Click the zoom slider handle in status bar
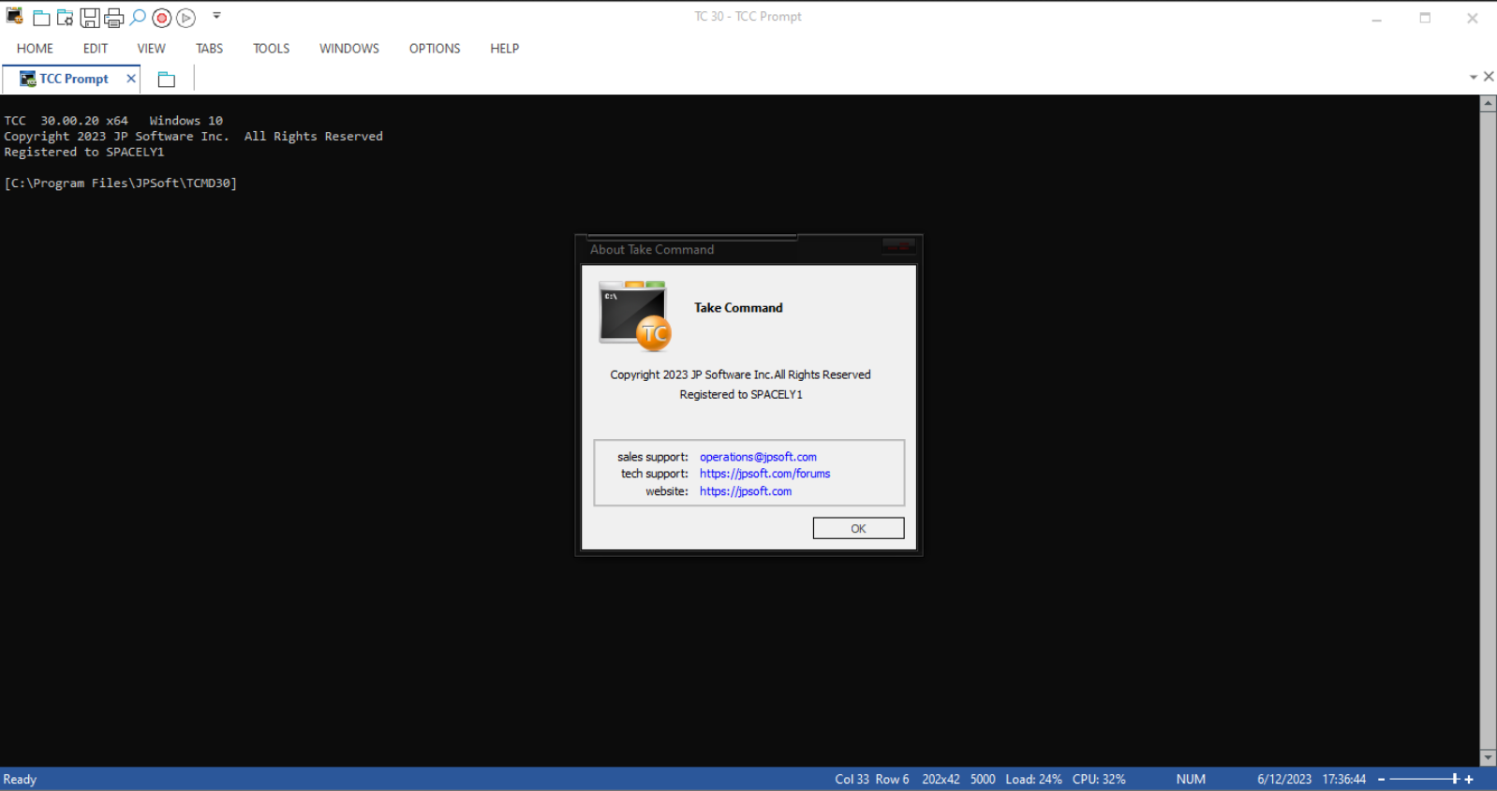Image resolution: width=1497 pixels, height=791 pixels. (x=1455, y=779)
